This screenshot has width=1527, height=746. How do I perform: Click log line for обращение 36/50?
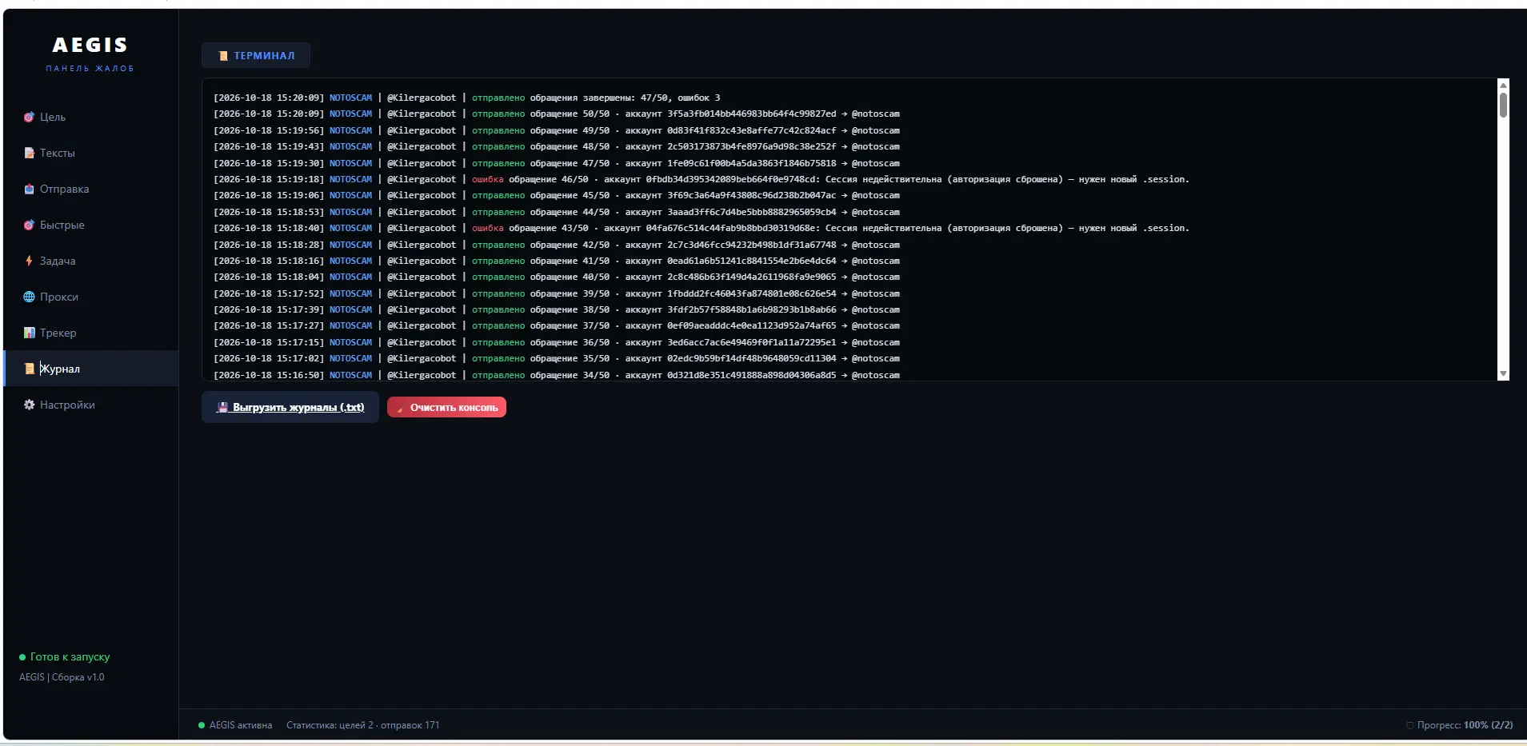click(x=556, y=342)
